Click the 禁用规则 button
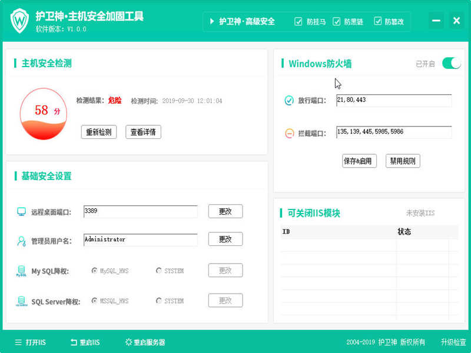Image resolution: width=471 pixels, height=353 pixels. click(403, 161)
